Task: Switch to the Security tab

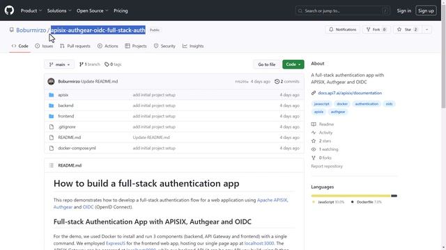Action: pos(164,46)
